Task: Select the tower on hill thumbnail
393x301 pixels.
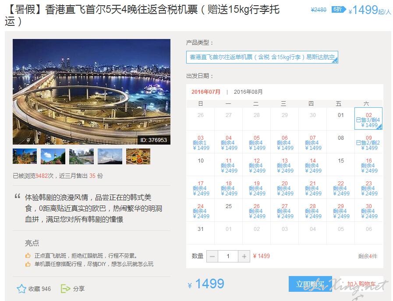Action: coord(110,156)
